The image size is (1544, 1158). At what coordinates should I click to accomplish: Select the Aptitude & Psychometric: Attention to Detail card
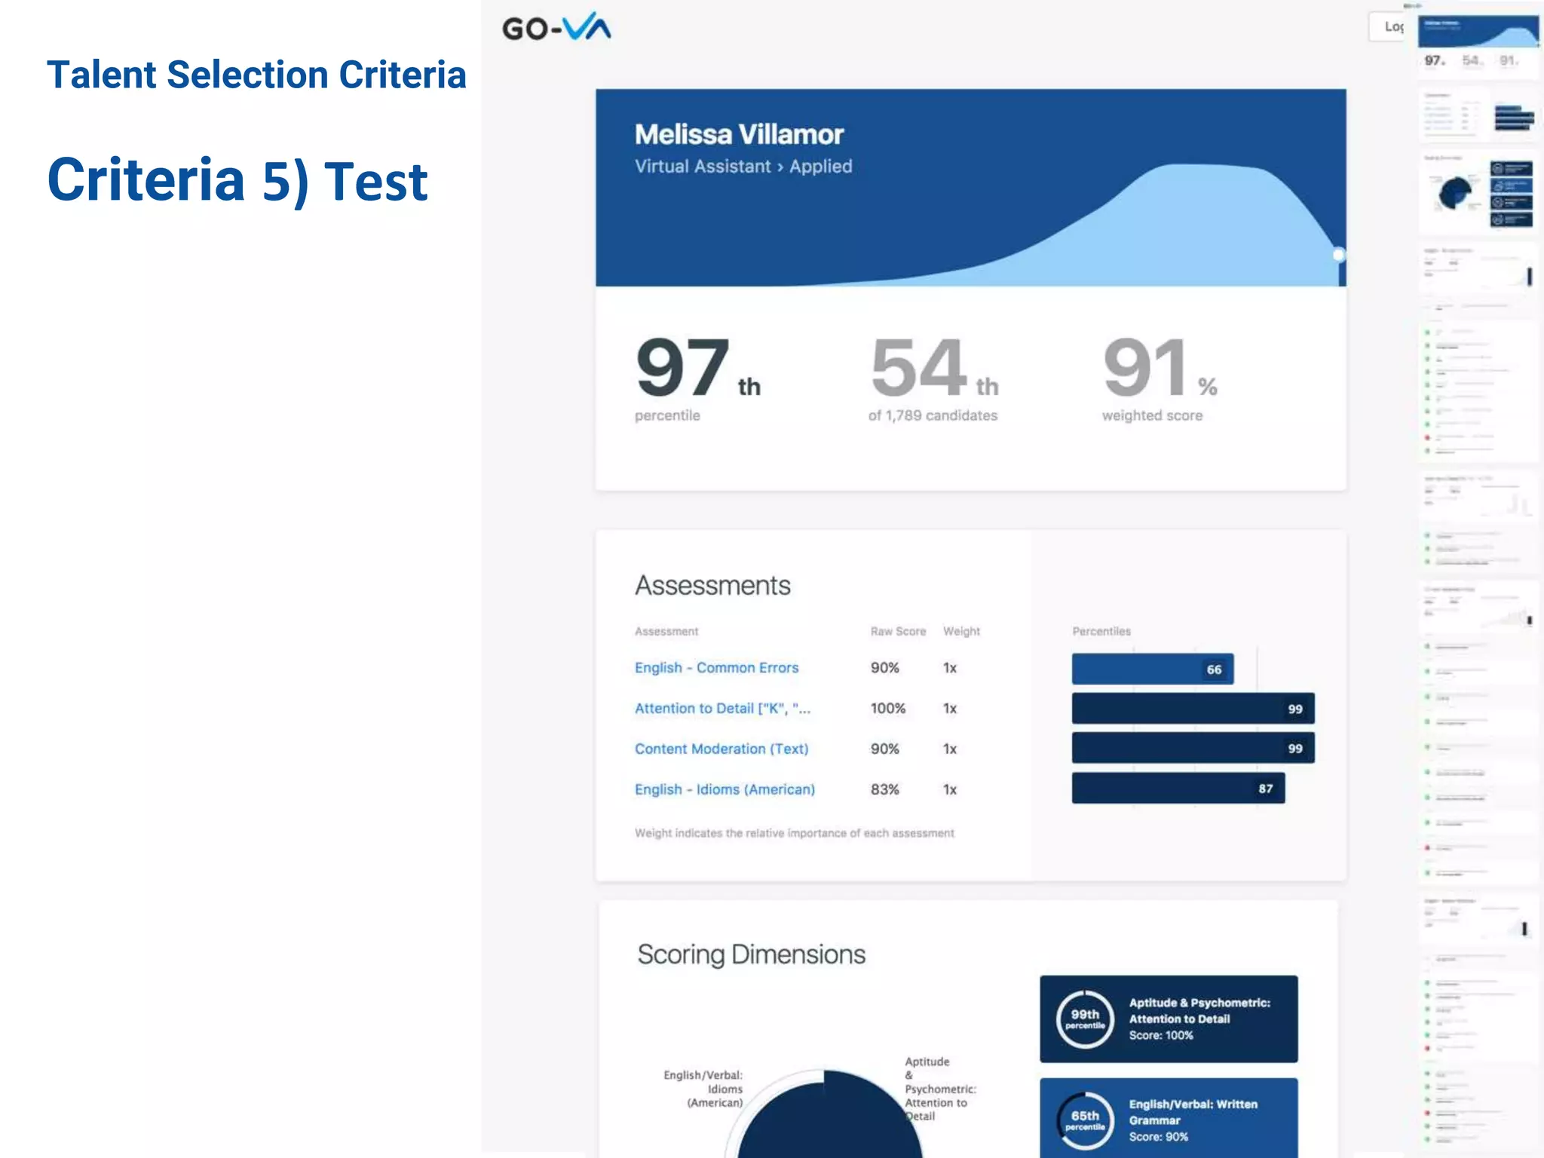point(1169,1019)
